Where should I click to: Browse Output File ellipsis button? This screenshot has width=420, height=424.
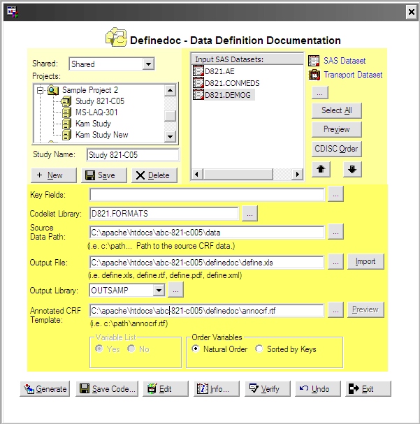tap(335, 262)
